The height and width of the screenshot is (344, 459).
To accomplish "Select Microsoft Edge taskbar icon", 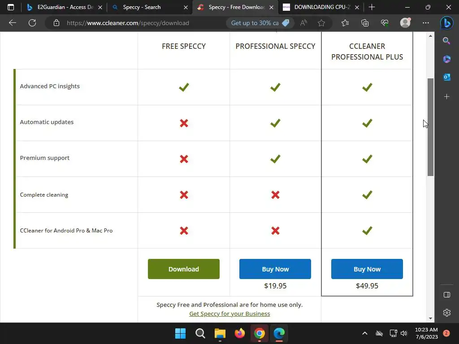I will coord(279,333).
